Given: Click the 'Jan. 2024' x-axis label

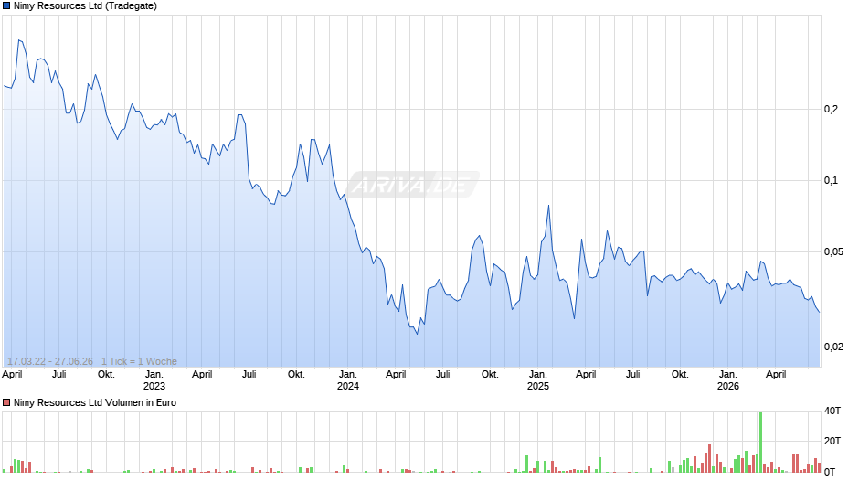Looking at the screenshot, I should (348, 380).
